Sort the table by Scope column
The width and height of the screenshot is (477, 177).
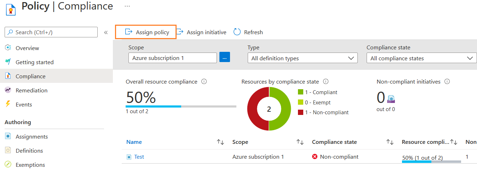tap(300, 142)
